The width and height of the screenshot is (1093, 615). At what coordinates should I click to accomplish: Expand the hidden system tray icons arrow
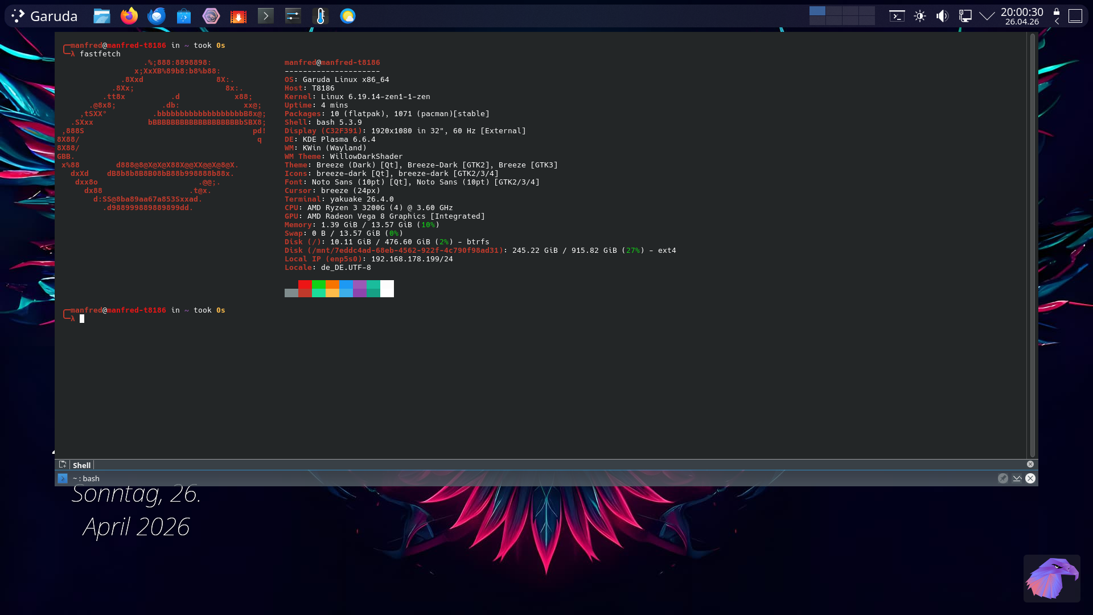click(987, 16)
